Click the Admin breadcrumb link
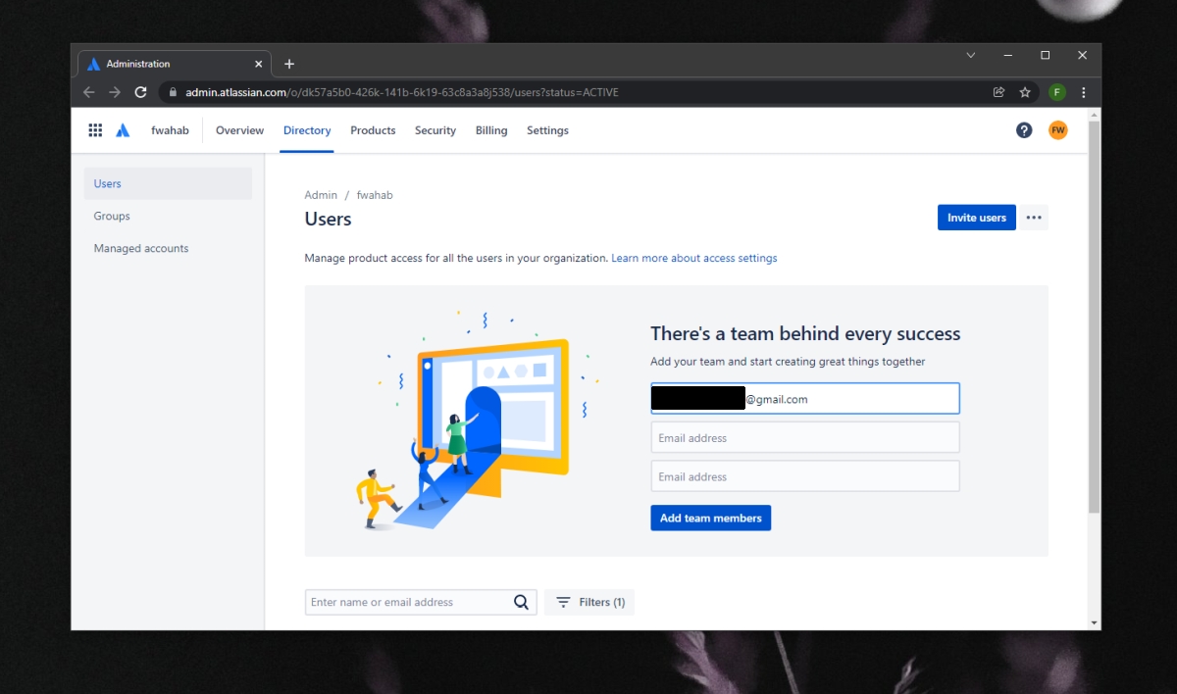Screen dimensions: 1177x694 click(321, 195)
